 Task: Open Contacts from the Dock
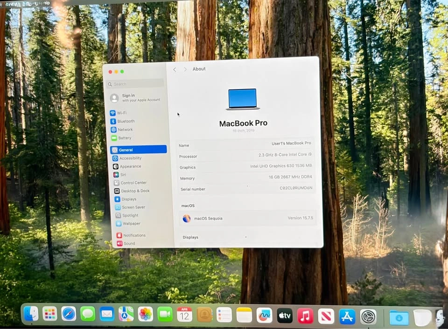[204, 315]
